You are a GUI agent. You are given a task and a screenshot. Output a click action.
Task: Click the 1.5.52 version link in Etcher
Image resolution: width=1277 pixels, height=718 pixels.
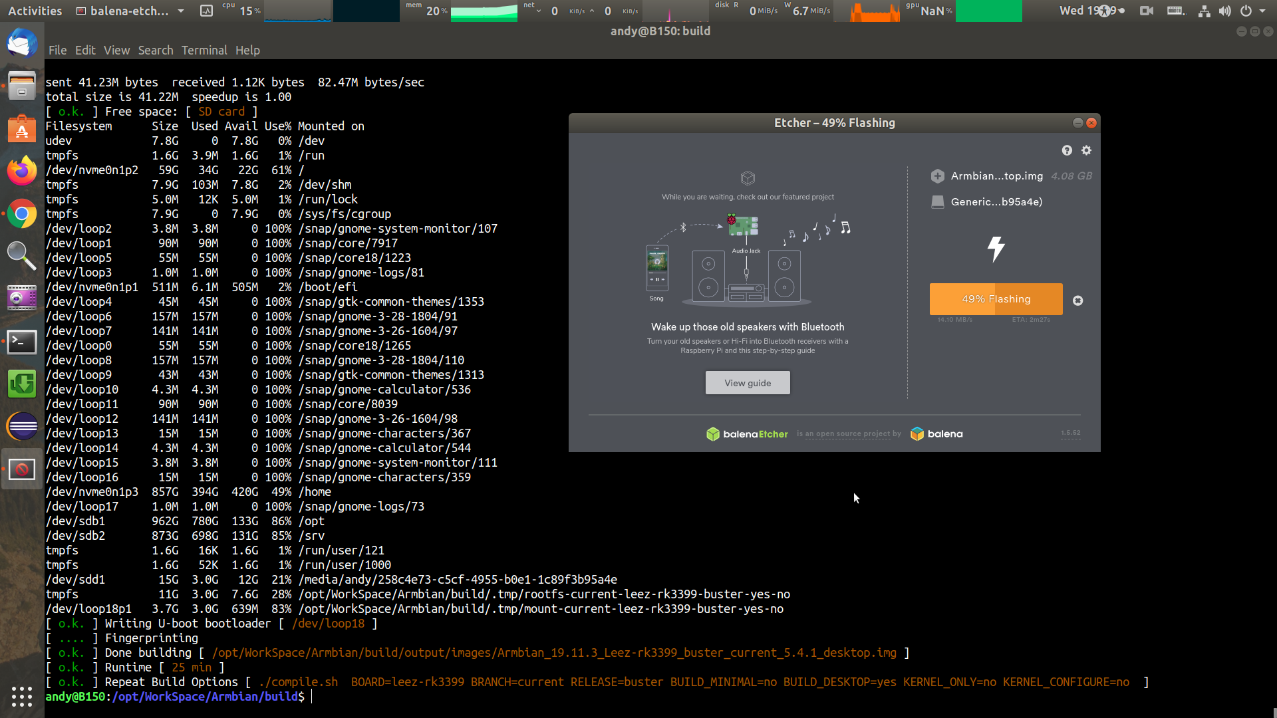coord(1069,431)
